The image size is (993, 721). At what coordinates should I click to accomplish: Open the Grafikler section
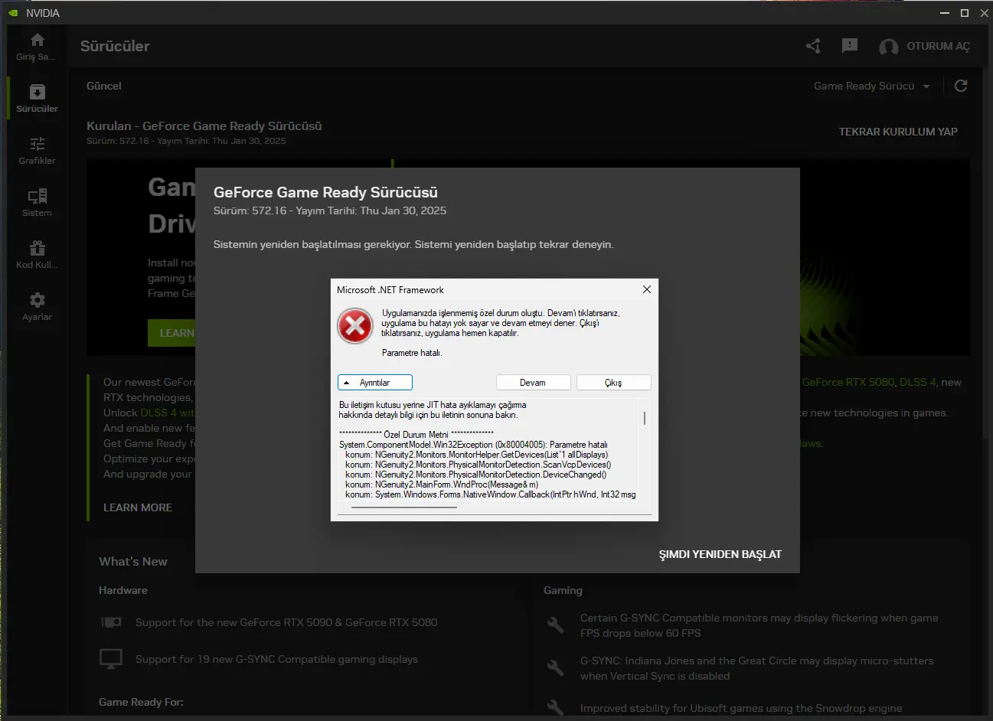click(37, 151)
